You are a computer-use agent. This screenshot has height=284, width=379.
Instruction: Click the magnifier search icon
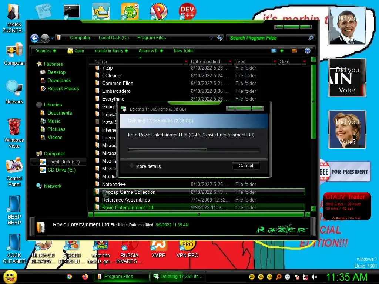[311, 38]
